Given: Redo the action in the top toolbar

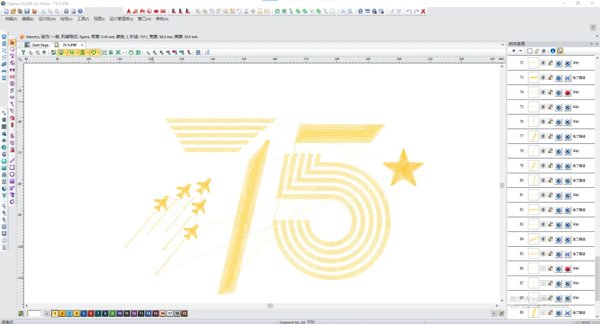Looking at the screenshot, I should [416, 11].
